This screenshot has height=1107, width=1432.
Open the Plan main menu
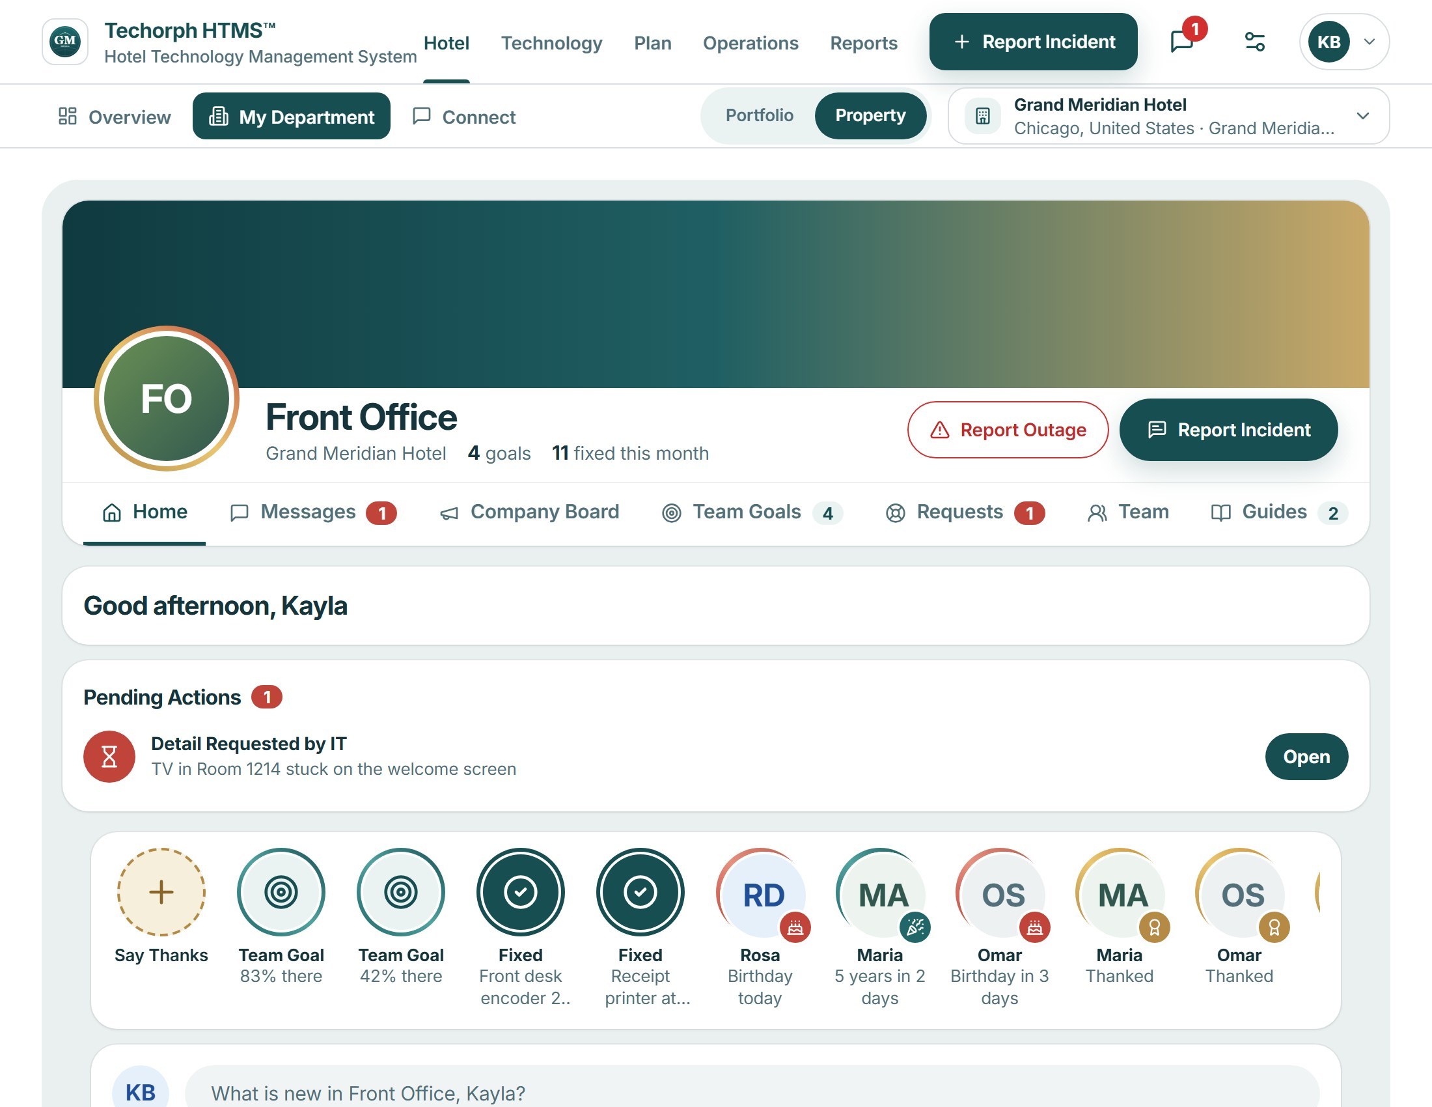tap(652, 43)
